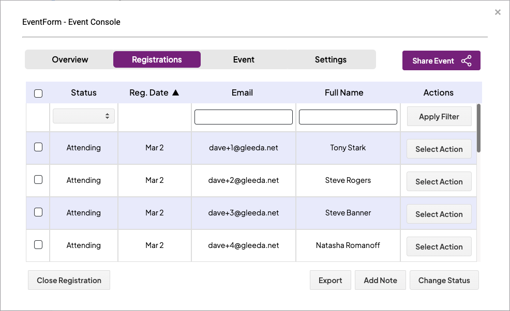Screen dimensions: 510x311
Task: Close the Event Console dialog
Action: [498, 12]
